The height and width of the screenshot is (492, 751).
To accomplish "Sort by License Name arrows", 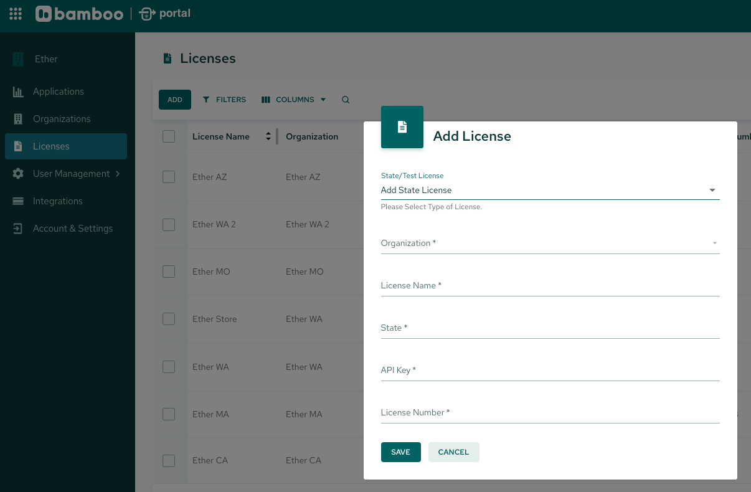I will click(268, 136).
